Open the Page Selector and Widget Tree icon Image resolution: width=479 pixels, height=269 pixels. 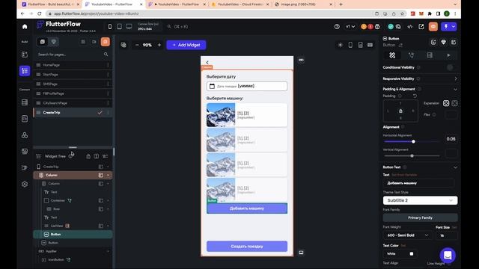[x=25, y=71]
